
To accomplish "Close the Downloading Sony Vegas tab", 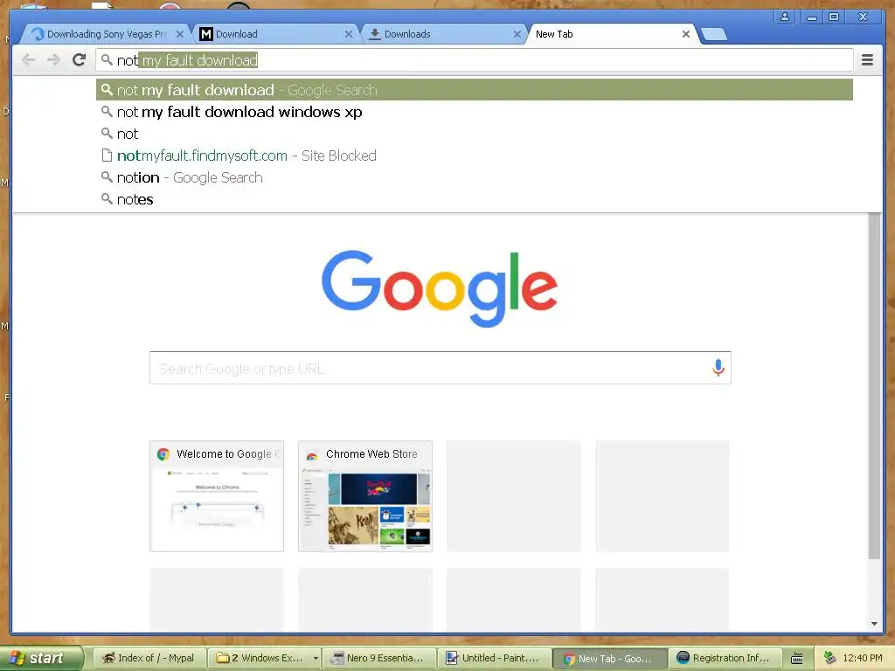I will (x=180, y=34).
